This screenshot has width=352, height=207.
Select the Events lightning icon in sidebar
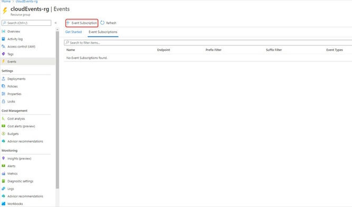[3, 61]
